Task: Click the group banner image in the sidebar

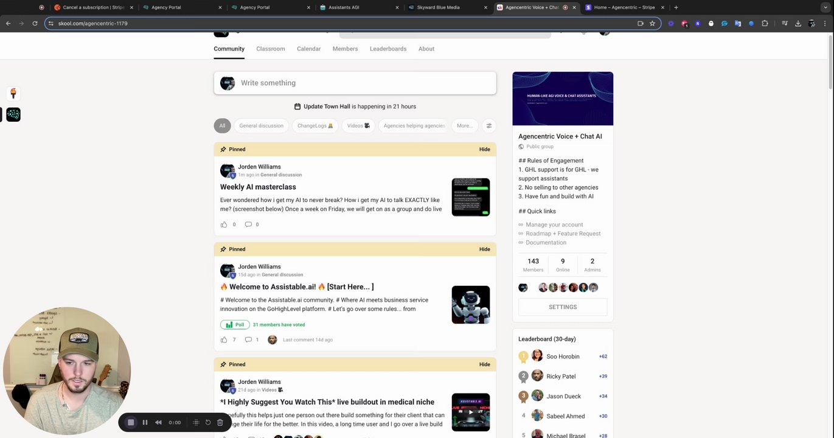Action: 563,99
